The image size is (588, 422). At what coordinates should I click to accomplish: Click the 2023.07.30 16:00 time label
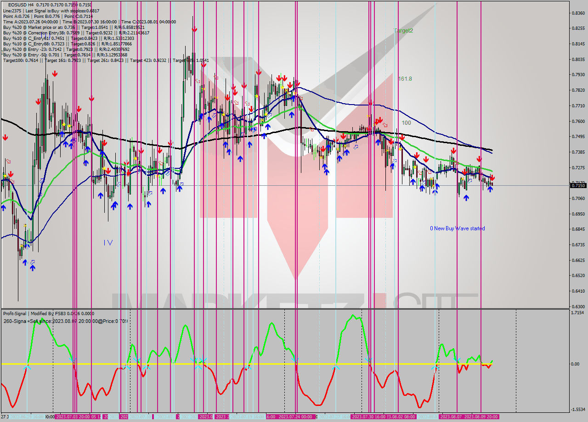(368, 417)
